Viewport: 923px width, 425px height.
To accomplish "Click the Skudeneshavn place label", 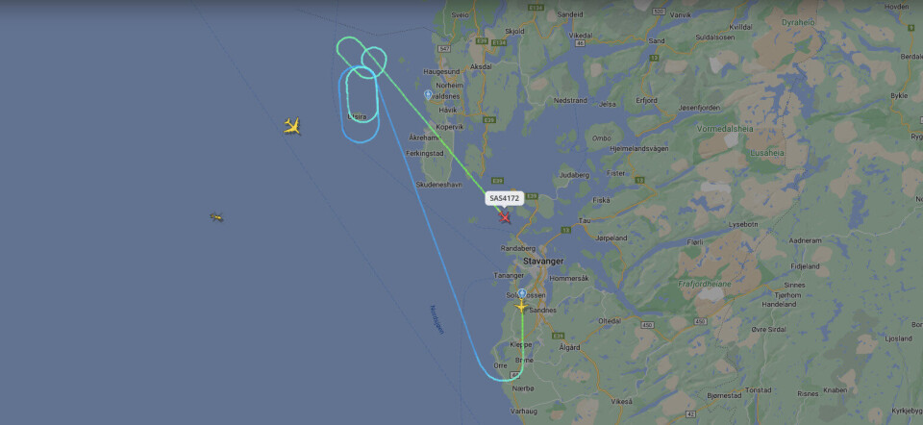I will point(438,185).
